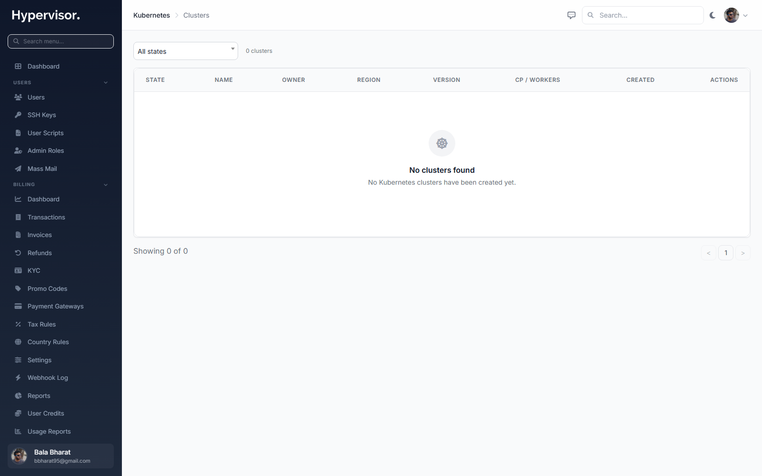Image resolution: width=762 pixels, height=476 pixels.
Task: Focus the Search menu input
Action: pos(61,41)
